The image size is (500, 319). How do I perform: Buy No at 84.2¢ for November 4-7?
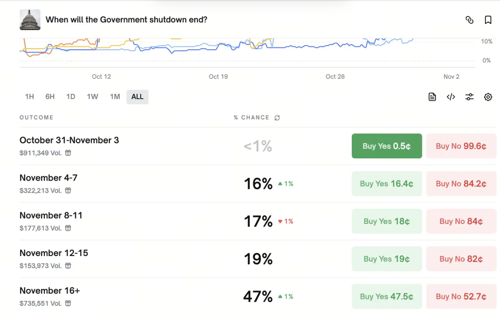point(461,184)
